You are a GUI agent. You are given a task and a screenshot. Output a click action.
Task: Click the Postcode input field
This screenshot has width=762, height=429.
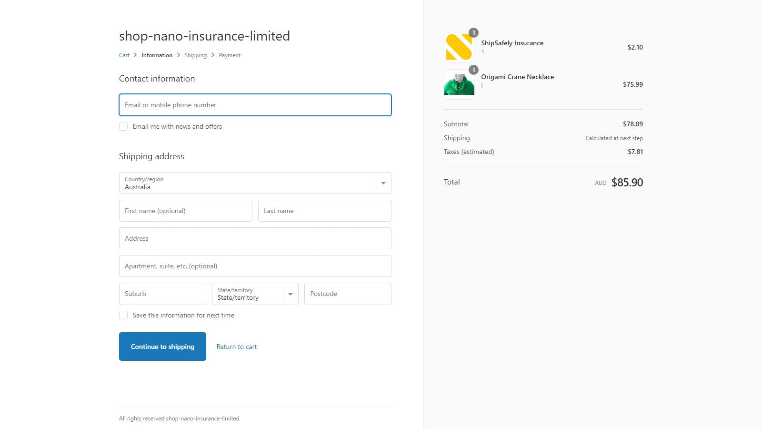click(x=348, y=294)
